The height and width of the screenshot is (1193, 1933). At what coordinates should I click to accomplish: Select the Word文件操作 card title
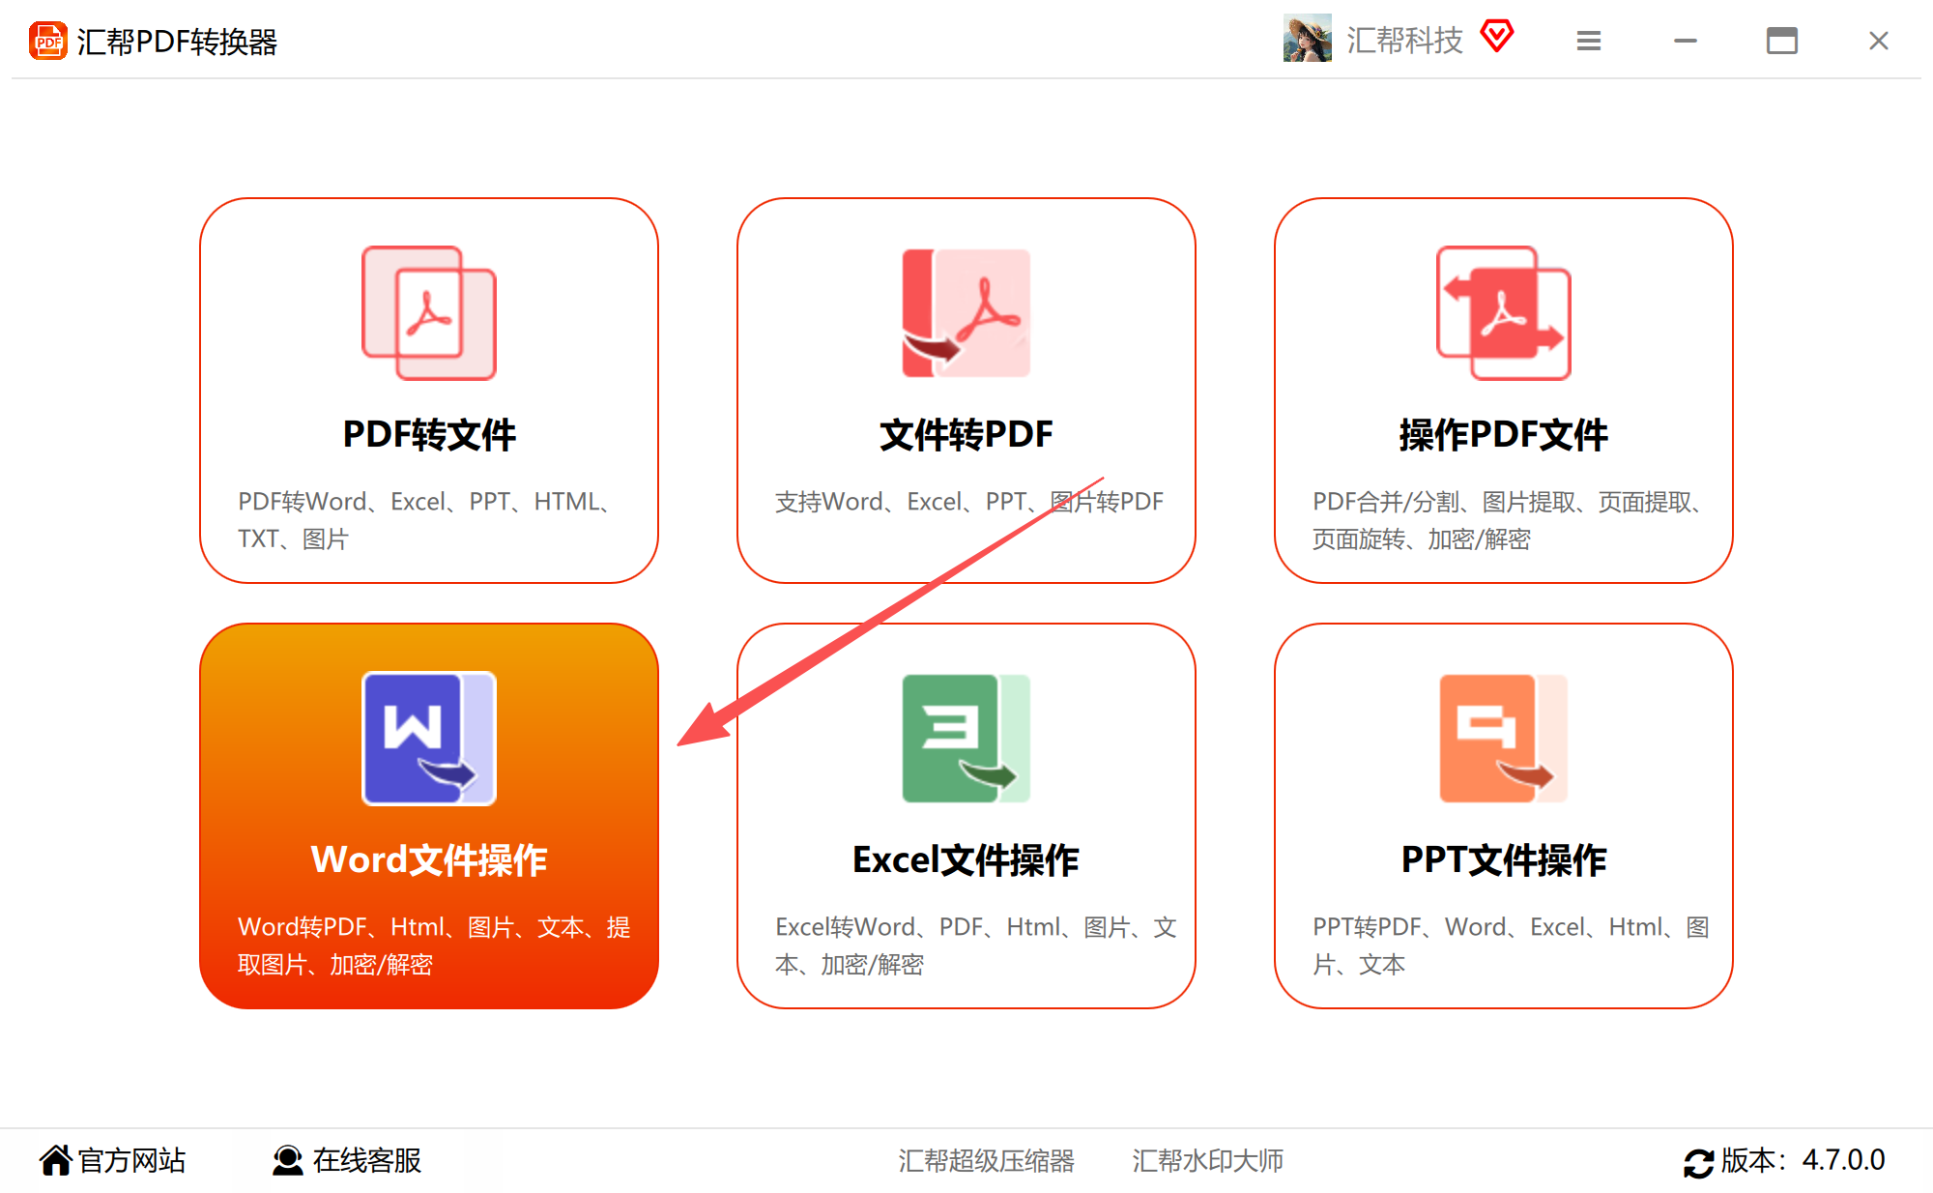[x=429, y=859]
